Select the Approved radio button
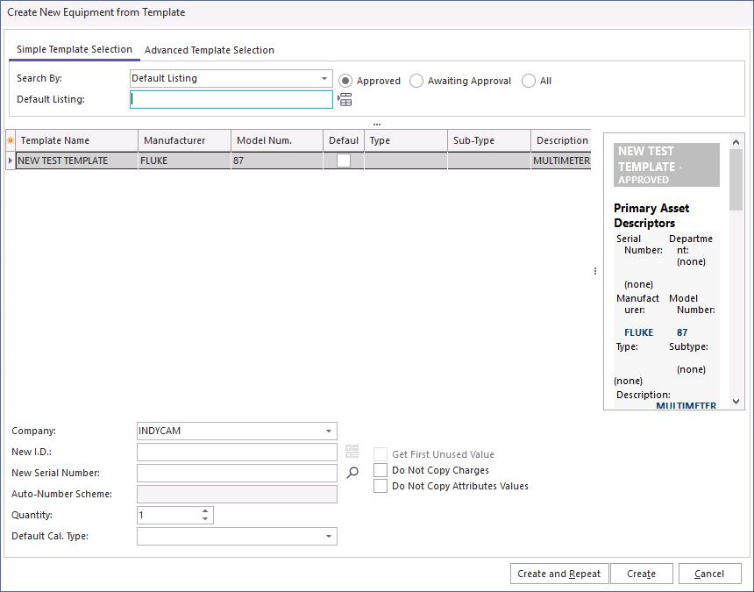The height and width of the screenshot is (592, 754). coord(346,81)
